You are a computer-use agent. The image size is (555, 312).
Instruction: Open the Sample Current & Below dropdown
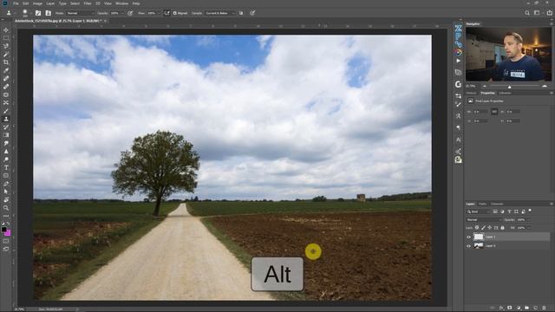[x=219, y=13]
